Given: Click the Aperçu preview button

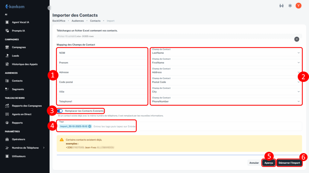Looking at the screenshot, I should pos(269,163).
